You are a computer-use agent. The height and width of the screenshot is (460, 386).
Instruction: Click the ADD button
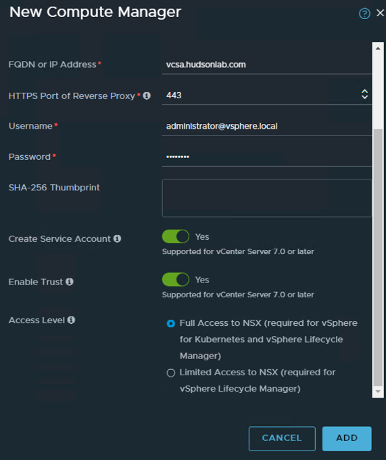point(347,438)
